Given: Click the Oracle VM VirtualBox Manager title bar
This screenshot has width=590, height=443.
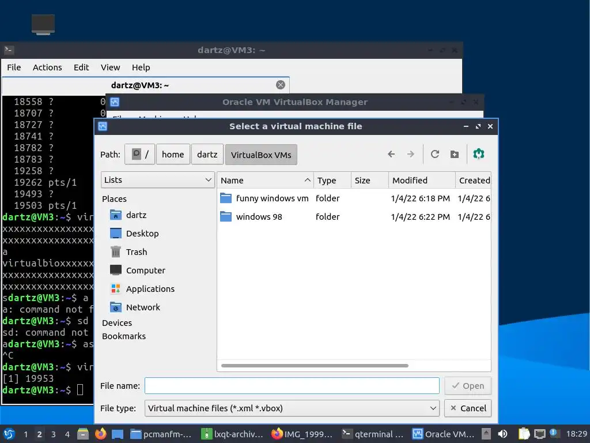Looking at the screenshot, I should pos(294,102).
